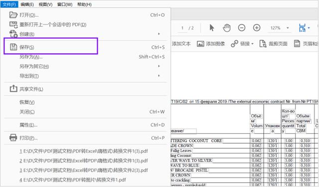The height and width of the screenshot is (187, 319).
Task: Open recent file 2 Excel转PDF 转换文件1(3).pdf
Action: (x=84, y=161)
